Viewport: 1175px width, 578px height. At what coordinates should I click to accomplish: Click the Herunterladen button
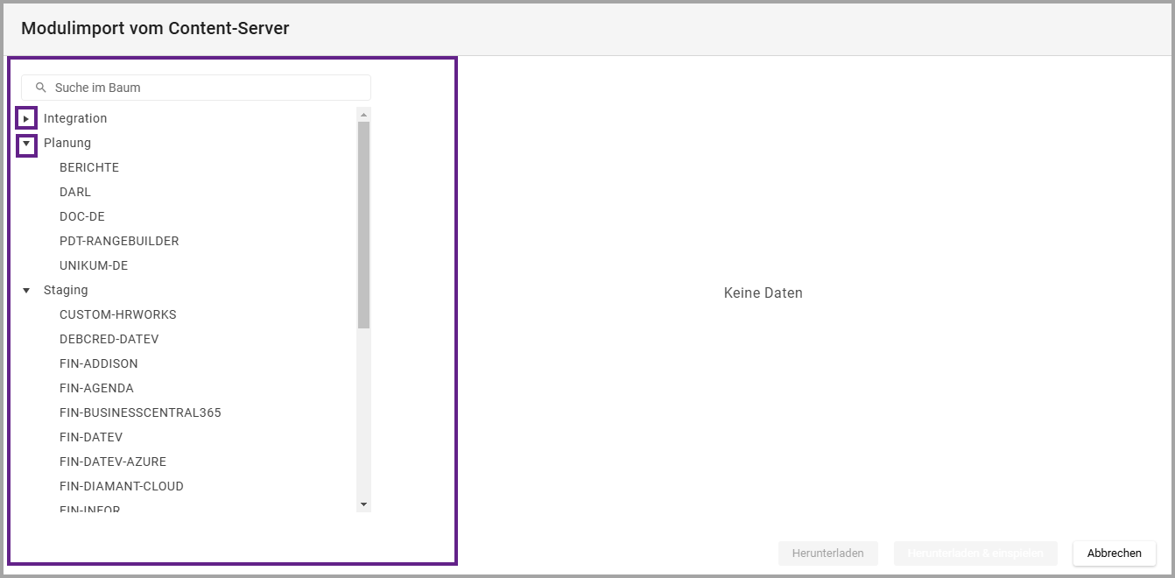(x=827, y=553)
